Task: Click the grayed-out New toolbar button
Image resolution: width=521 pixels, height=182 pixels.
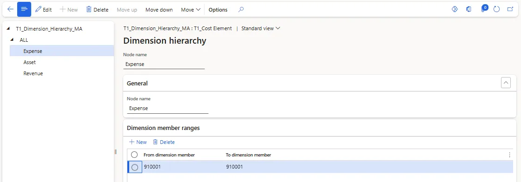Action: (69, 10)
